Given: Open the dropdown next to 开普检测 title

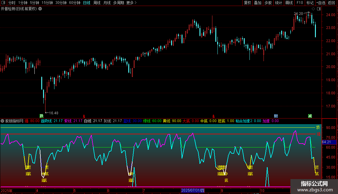Looking at the screenshot, I should 40,9.
